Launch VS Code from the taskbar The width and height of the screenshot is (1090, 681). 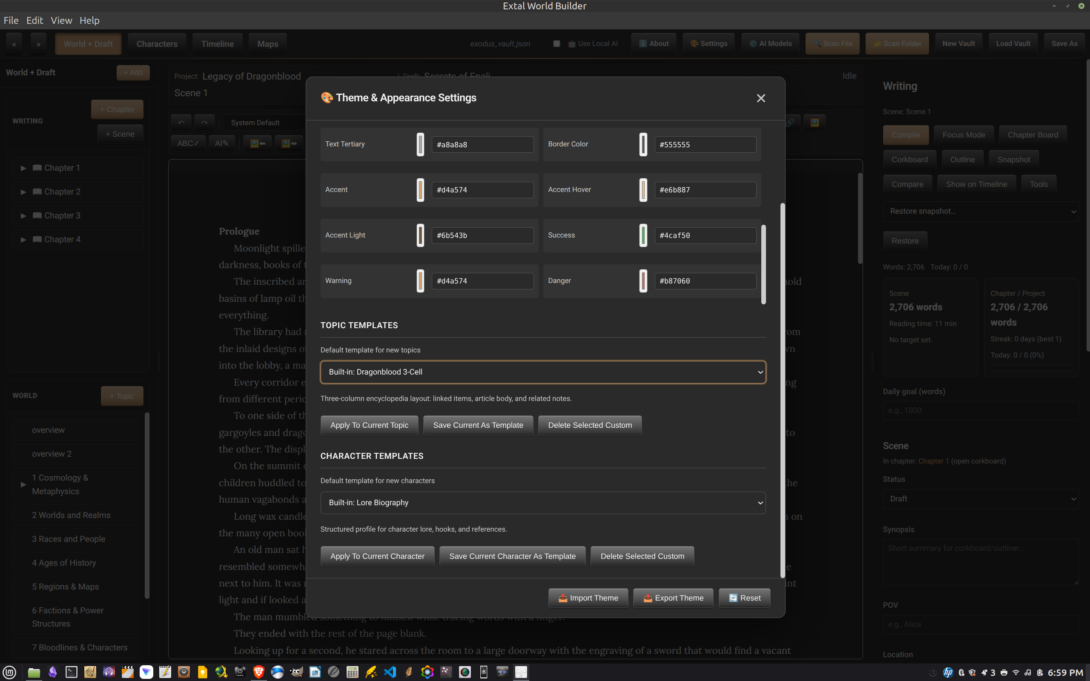390,672
